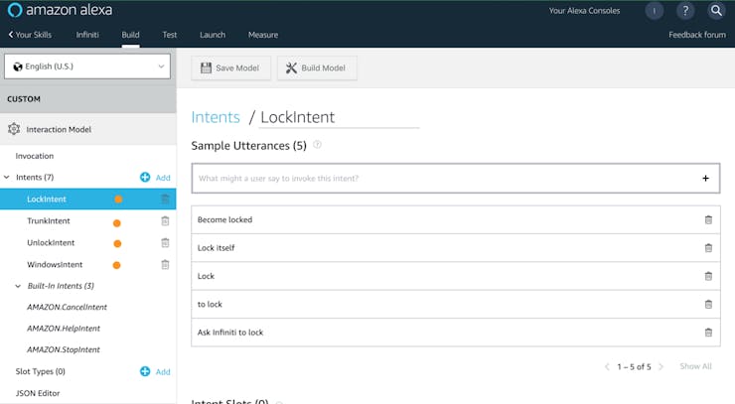Image resolution: width=735 pixels, height=404 pixels.
Task: Click the Build Model button
Action: coord(317,67)
